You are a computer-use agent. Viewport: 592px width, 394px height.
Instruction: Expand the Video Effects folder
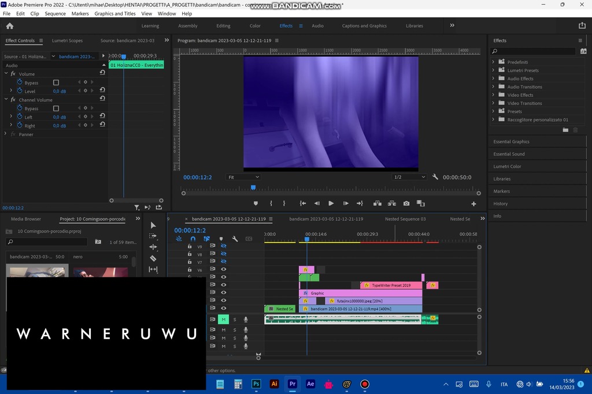pyautogui.click(x=493, y=95)
